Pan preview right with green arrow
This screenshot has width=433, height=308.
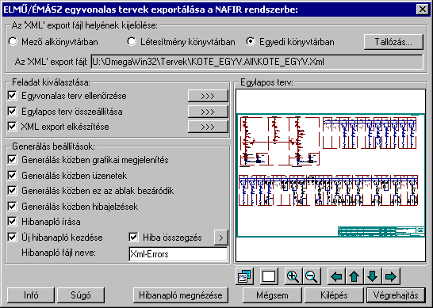[391, 276]
